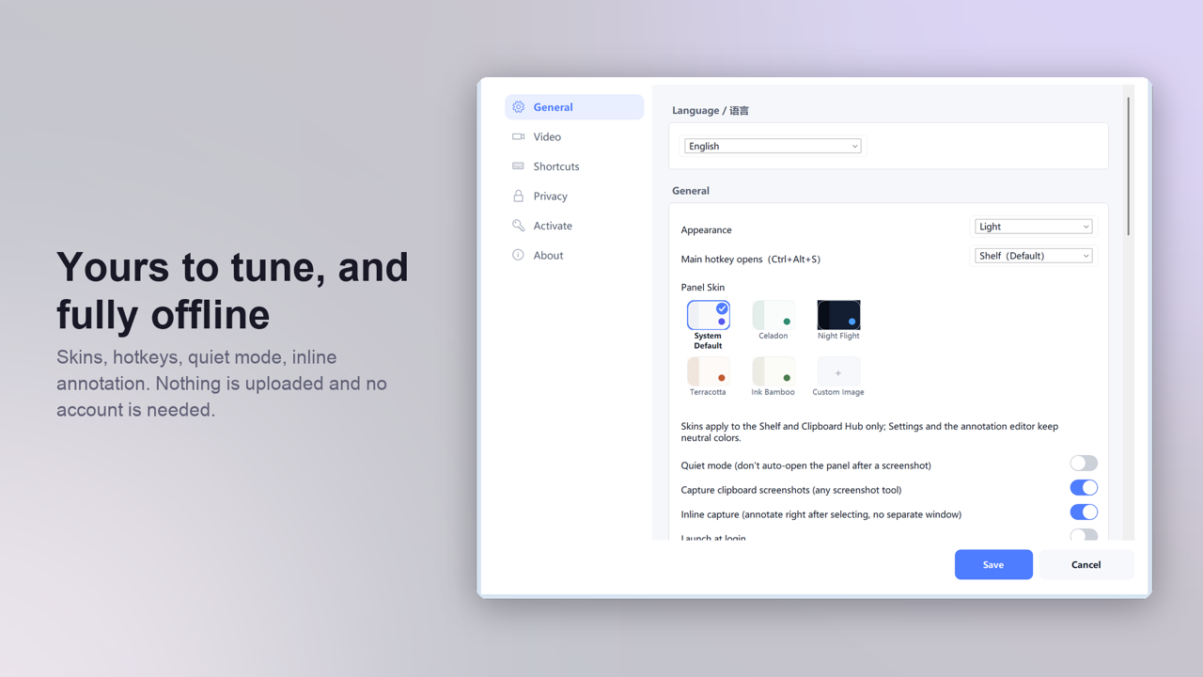
Task: Enable Quiet mode toggle
Action: [x=1084, y=463]
